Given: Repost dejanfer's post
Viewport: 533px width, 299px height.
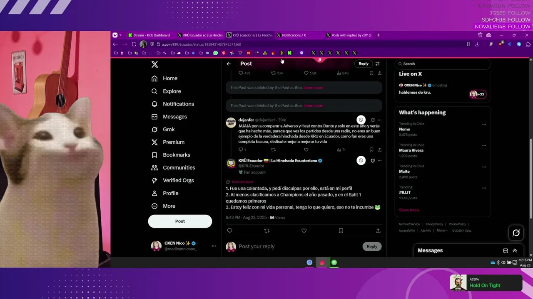Looking at the screenshot, I should pos(273,149).
